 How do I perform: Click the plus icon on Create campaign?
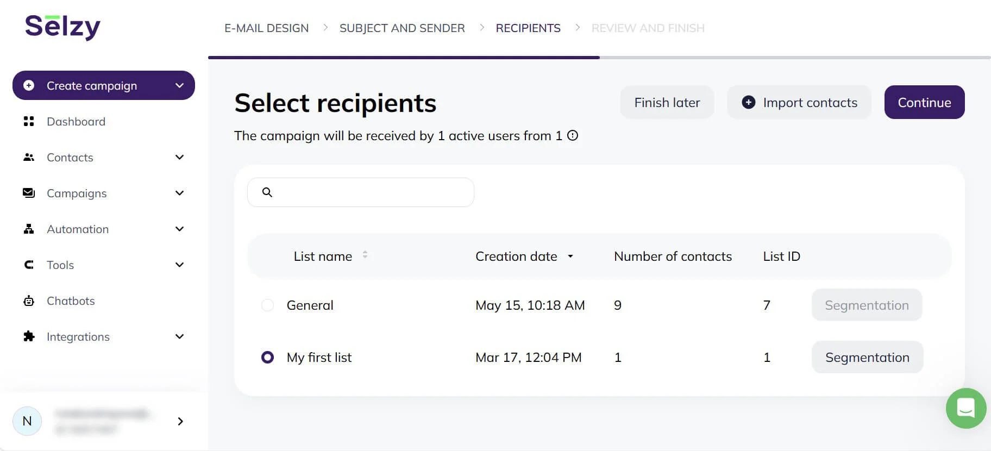tap(29, 85)
